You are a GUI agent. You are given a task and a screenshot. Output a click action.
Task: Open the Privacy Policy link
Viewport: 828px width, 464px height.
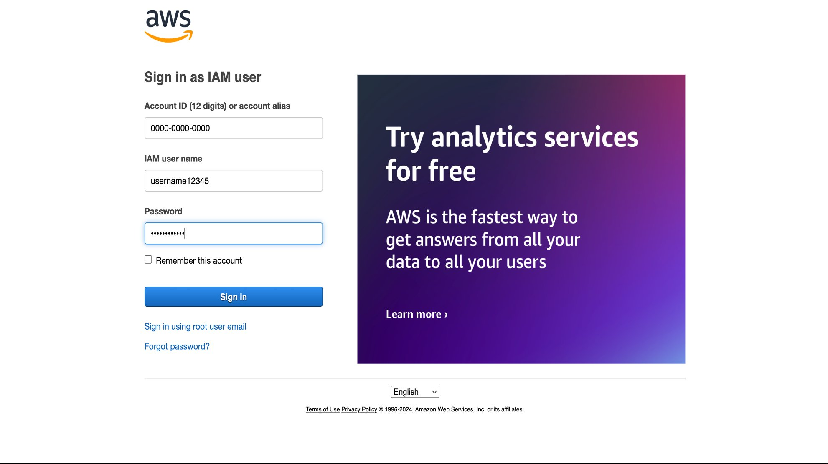coord(359,409)
